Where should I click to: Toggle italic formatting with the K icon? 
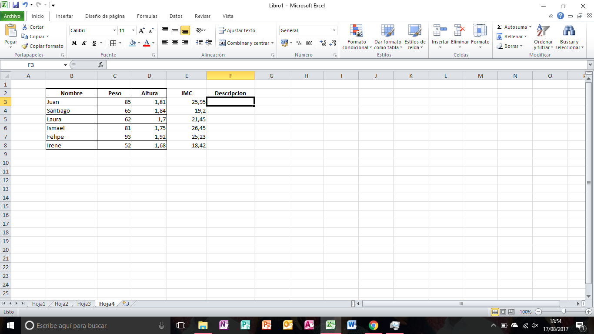(83, 43)
